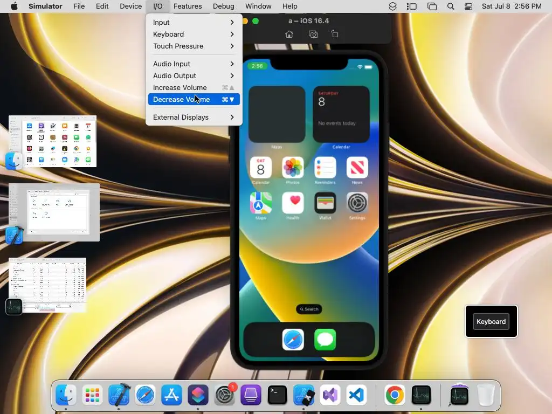This screenshot has height=414, width=552.
Task: Click the Stage Manager icon in menu bar
Action: 411,6
